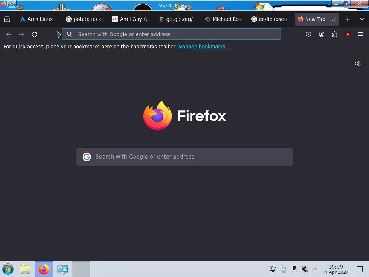Click the muted volume tray icon
Screen dimensions: 369x277
(x=305, y=269)
